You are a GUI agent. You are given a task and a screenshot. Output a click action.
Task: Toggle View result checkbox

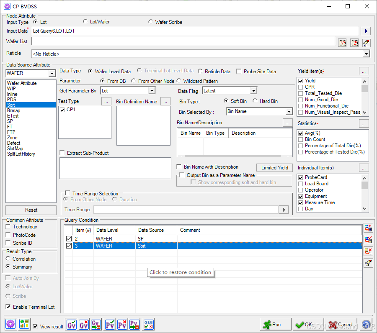[35, 327]
